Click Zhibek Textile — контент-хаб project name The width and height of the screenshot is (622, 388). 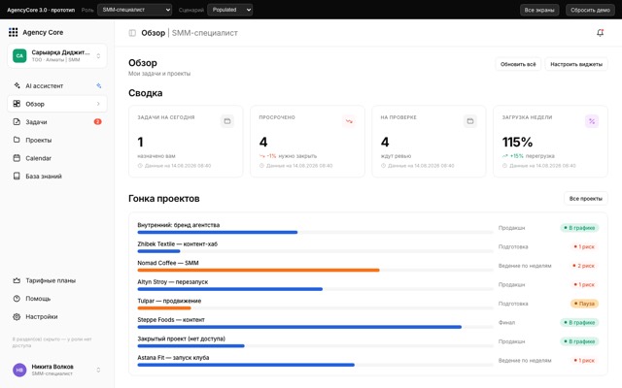pos(177,243)
